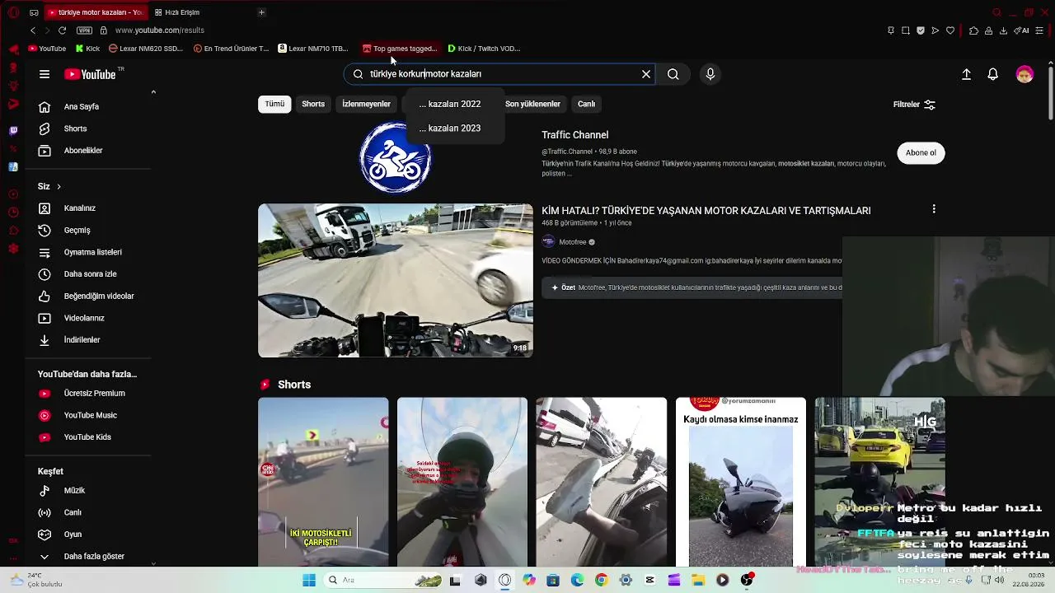Select the Canlı filter chip

coord(586,104)
